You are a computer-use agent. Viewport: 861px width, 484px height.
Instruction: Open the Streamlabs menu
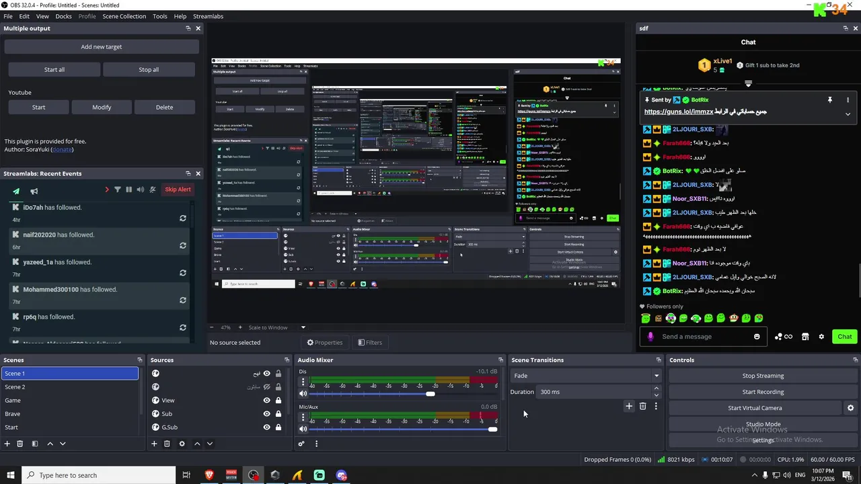pyautogui.click(x=208, y=16)
